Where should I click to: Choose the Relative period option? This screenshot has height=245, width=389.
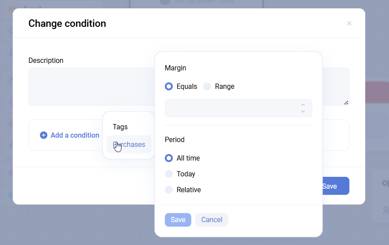tap(169, 190)
